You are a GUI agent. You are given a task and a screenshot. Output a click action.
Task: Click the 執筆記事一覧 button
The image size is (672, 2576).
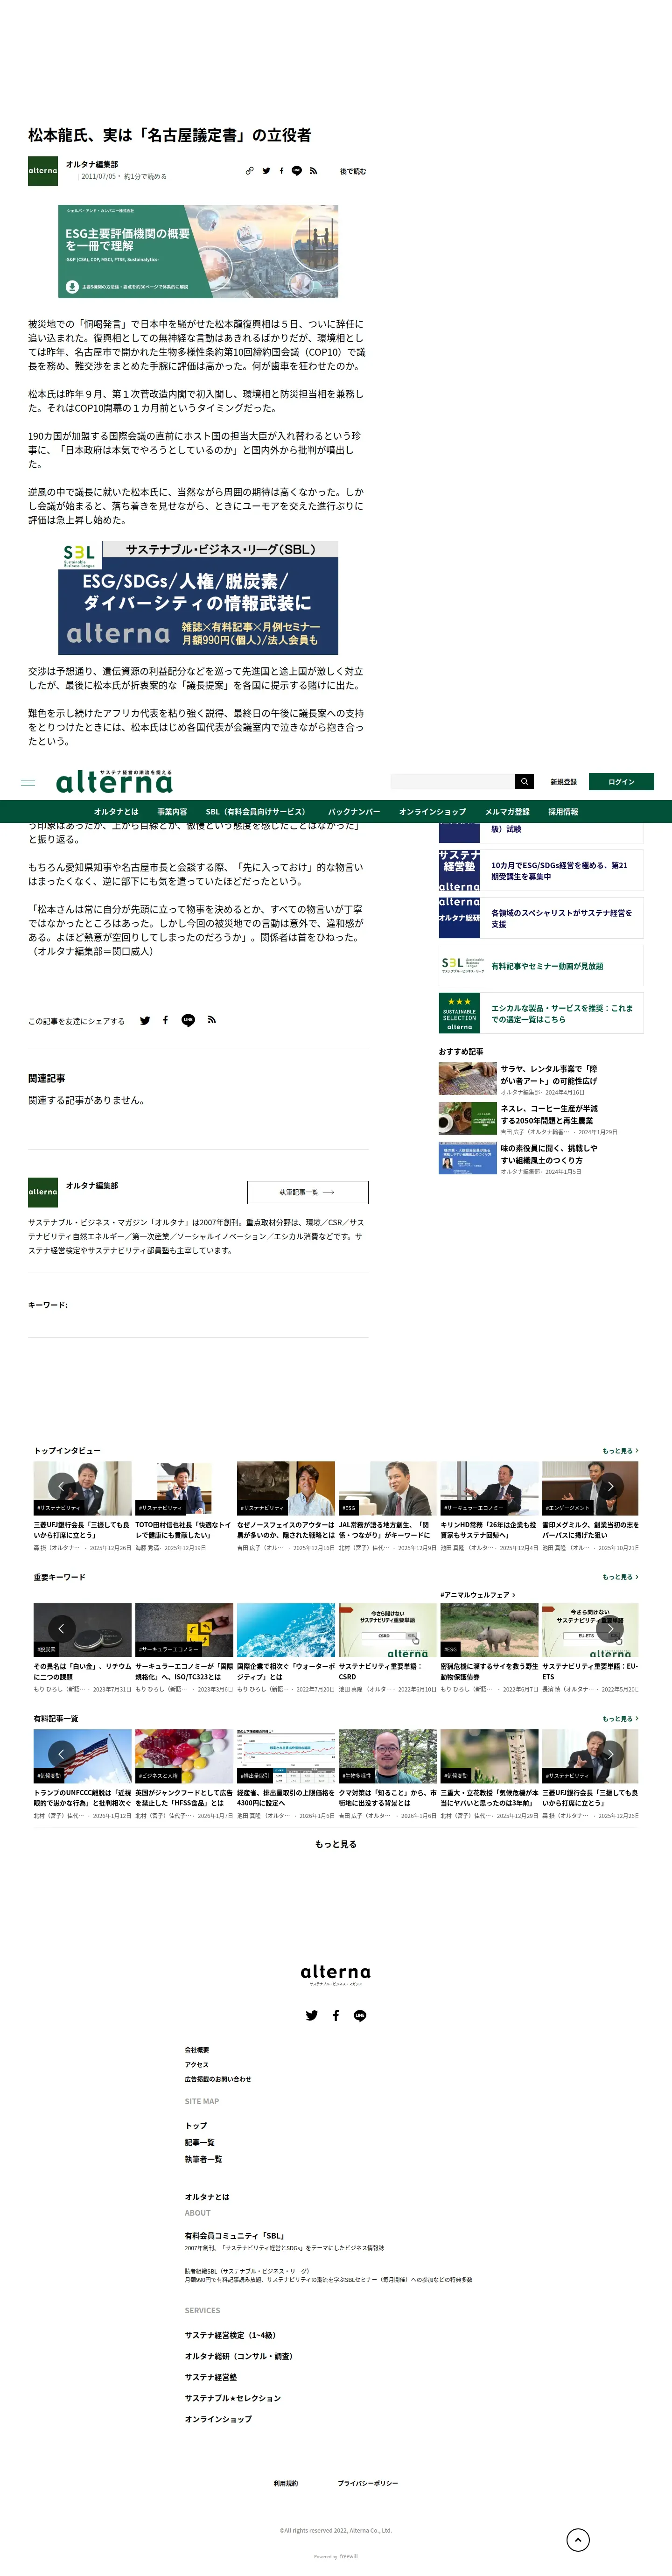308,1192
